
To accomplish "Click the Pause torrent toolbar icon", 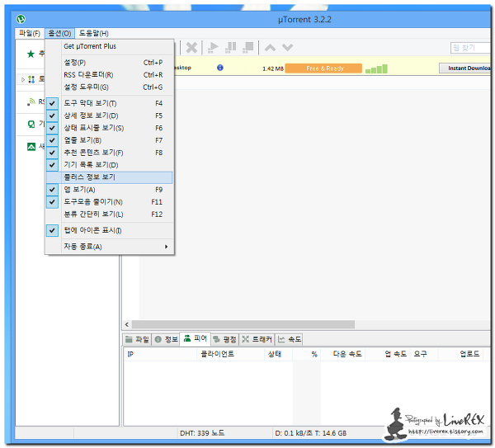I will (x=230, y=47).
